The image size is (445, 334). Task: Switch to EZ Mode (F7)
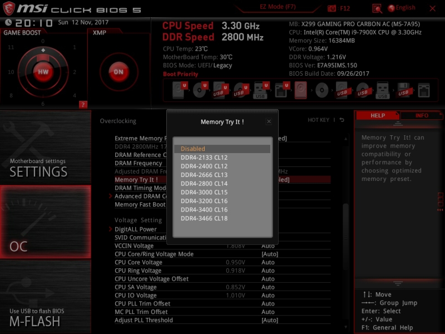pos(278,7)
